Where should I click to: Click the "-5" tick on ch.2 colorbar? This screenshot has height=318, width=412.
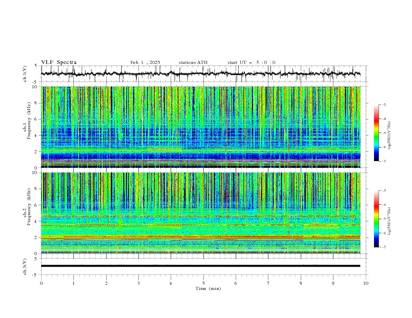click(384, 219)
